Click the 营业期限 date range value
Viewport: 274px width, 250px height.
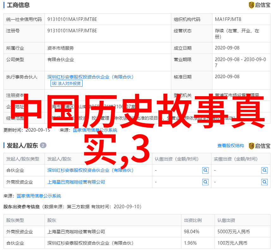click(x=241, y=62)
